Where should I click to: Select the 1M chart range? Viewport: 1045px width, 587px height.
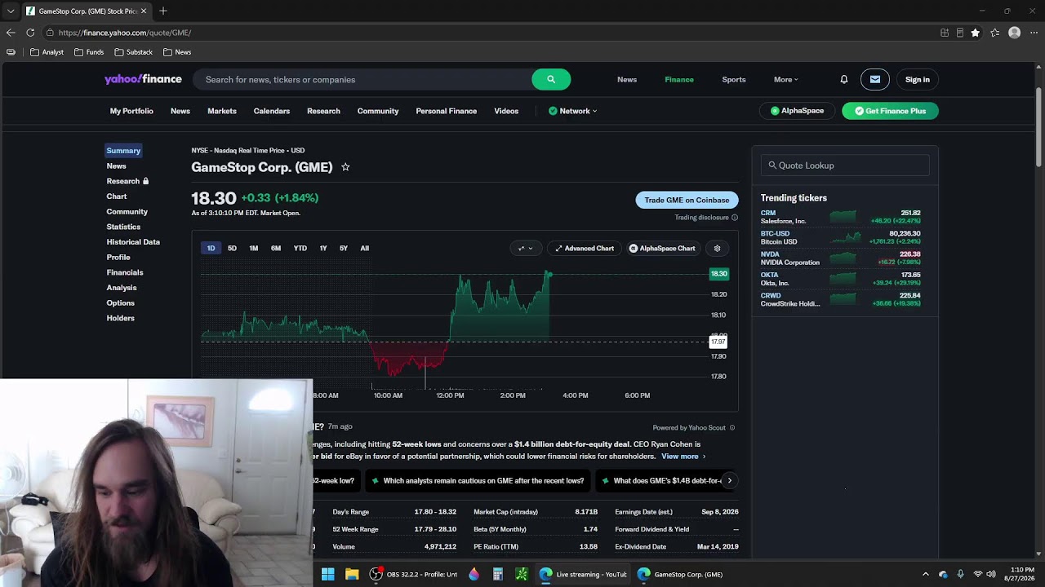point(254,248)
